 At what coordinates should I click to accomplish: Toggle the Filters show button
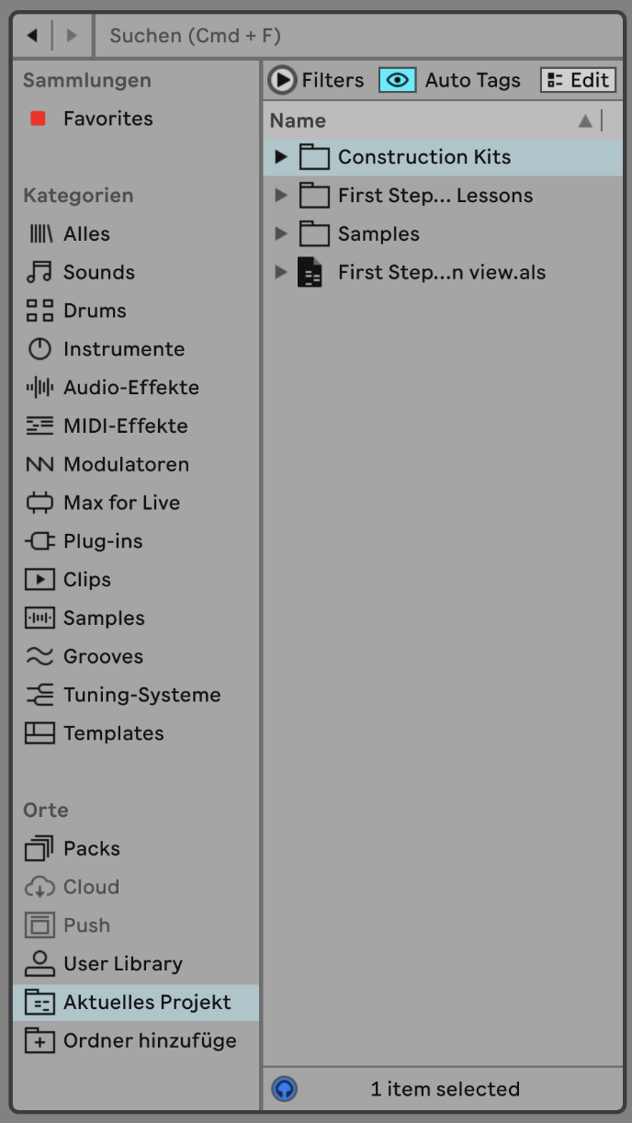(x=283, y=80)
